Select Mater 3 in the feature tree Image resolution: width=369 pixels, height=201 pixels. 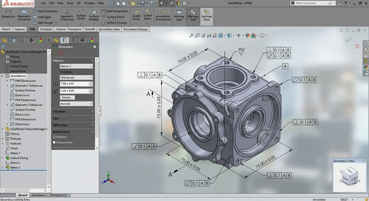click(15, 153)
